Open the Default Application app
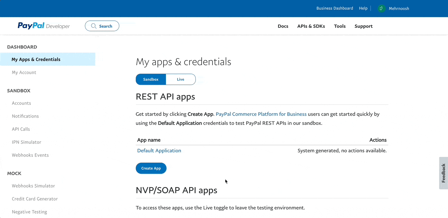This screenshot has height=218, width=448. [x=159, y=151]
